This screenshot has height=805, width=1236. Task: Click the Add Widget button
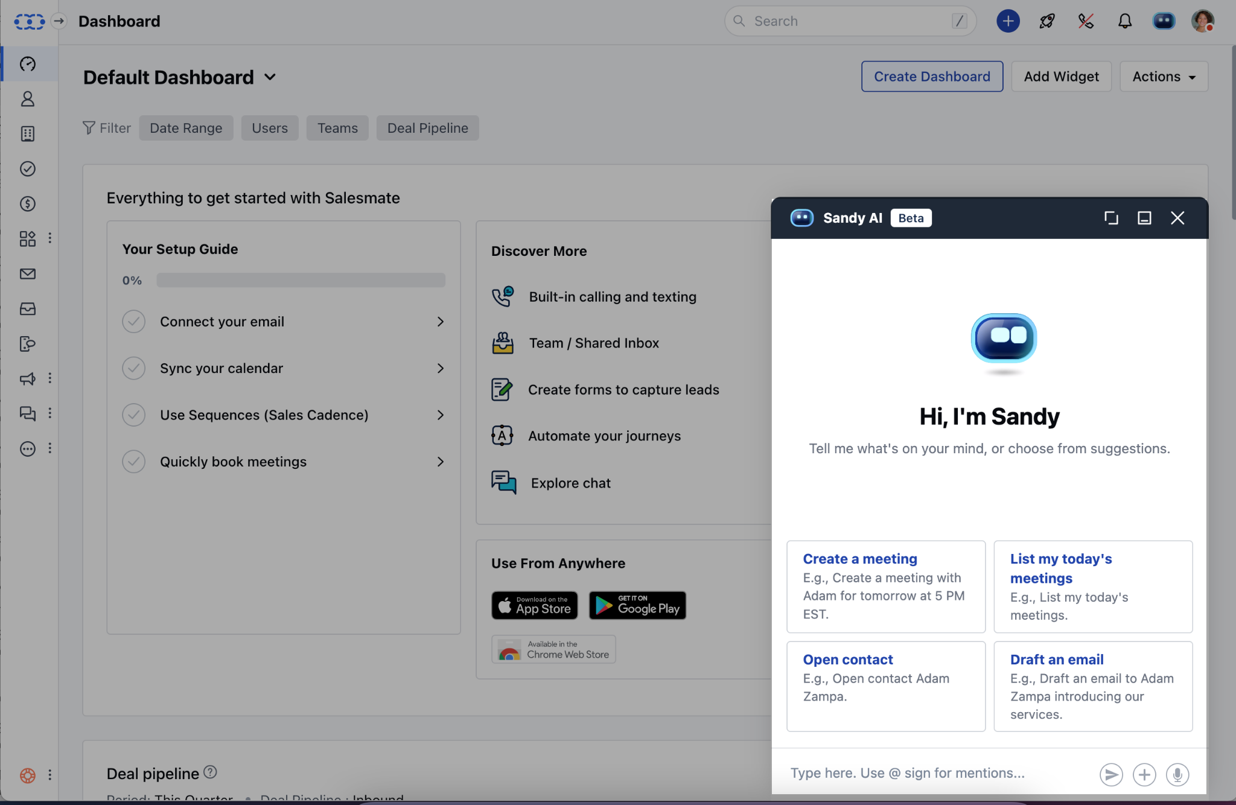click(1062, 77)
